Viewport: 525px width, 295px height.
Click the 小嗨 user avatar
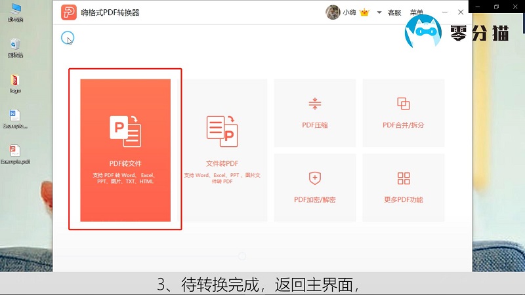(x=333, y=12)
